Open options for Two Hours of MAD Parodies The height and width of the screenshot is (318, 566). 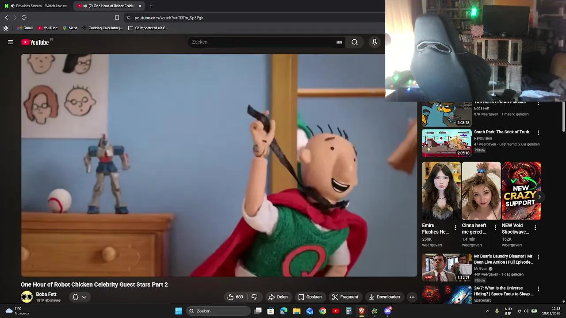click(538, 103)
